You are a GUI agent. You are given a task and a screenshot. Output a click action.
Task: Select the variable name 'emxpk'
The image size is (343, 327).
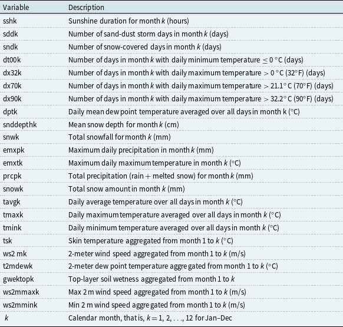click(14, 150)
